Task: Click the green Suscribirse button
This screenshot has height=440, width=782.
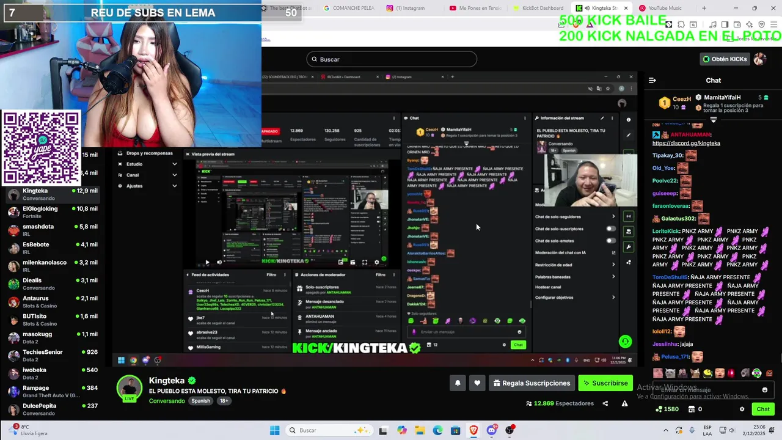Action: click(x=605, y=383)
